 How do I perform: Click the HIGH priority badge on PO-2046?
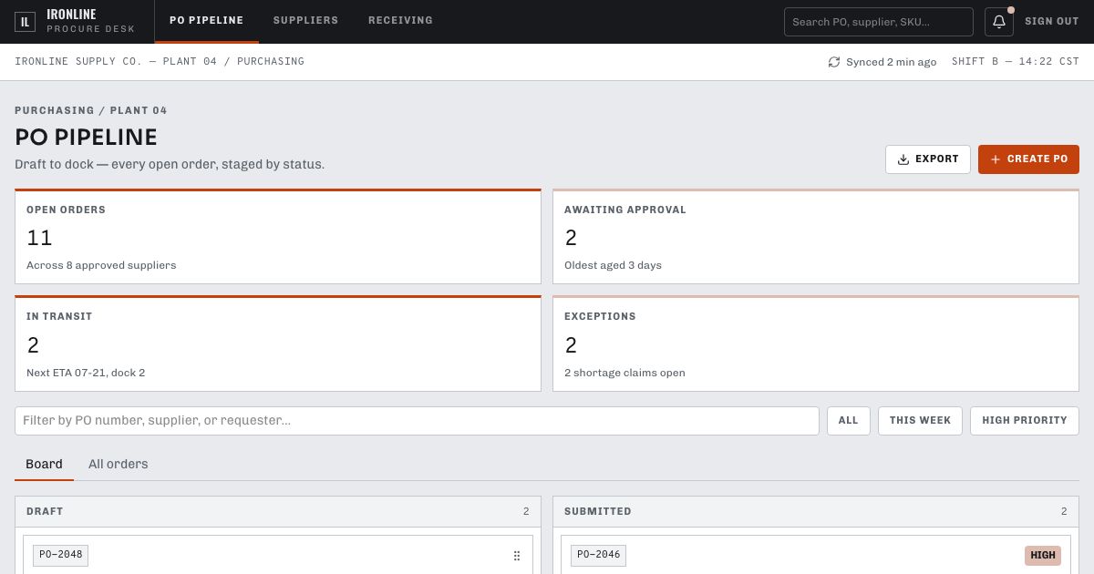point(1043,556)
